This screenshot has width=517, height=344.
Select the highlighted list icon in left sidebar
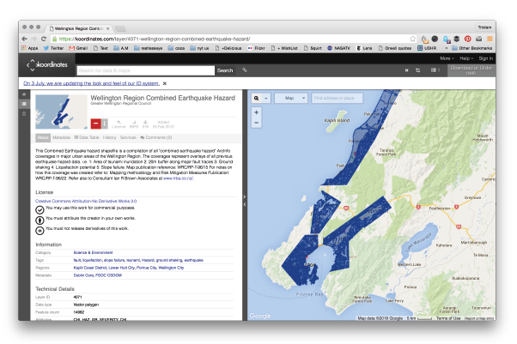click(24, 104)
